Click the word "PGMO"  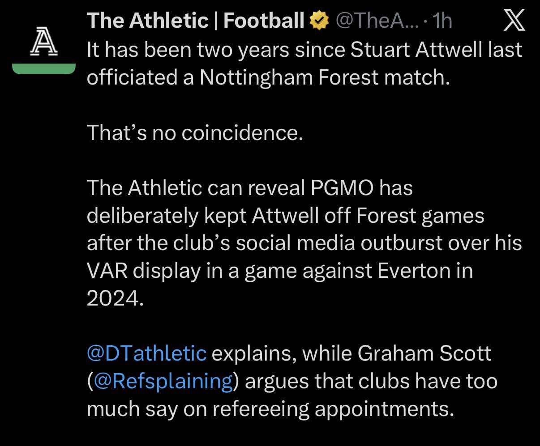point(342,188)
